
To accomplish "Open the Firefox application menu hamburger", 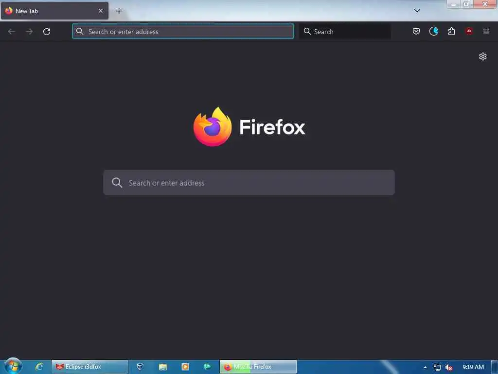I will tap(486, 31).
